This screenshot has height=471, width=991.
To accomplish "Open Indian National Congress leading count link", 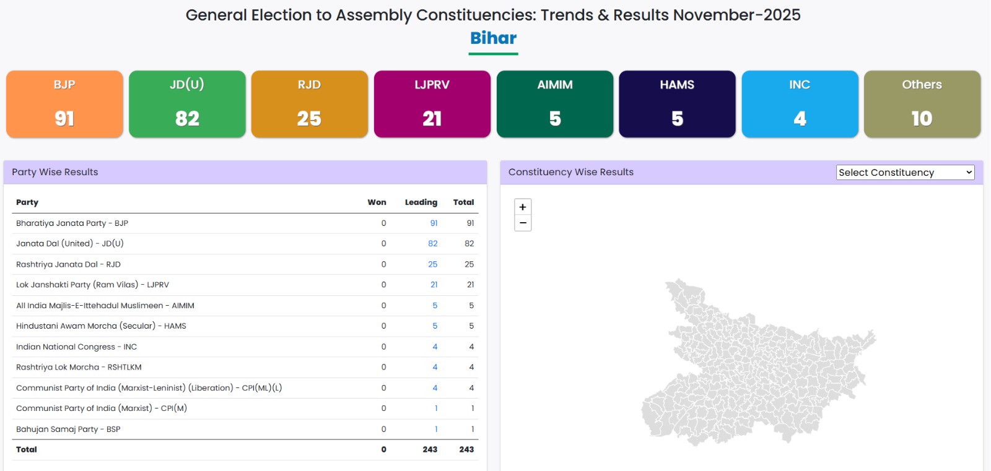I will tap(435, 347).
